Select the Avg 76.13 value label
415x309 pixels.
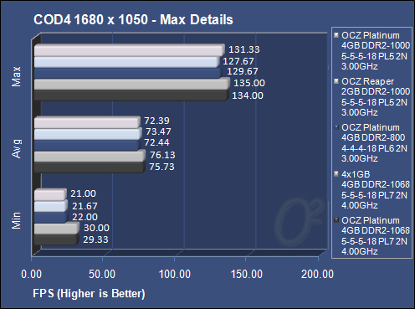(x=162, y=155)
